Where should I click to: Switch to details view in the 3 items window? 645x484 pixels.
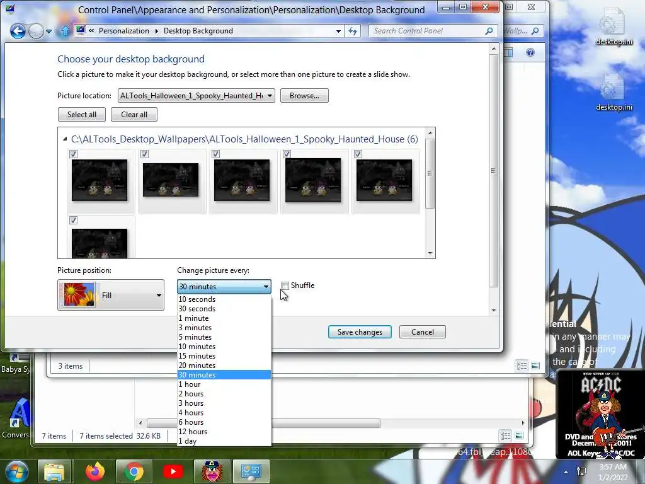point(522,366)
